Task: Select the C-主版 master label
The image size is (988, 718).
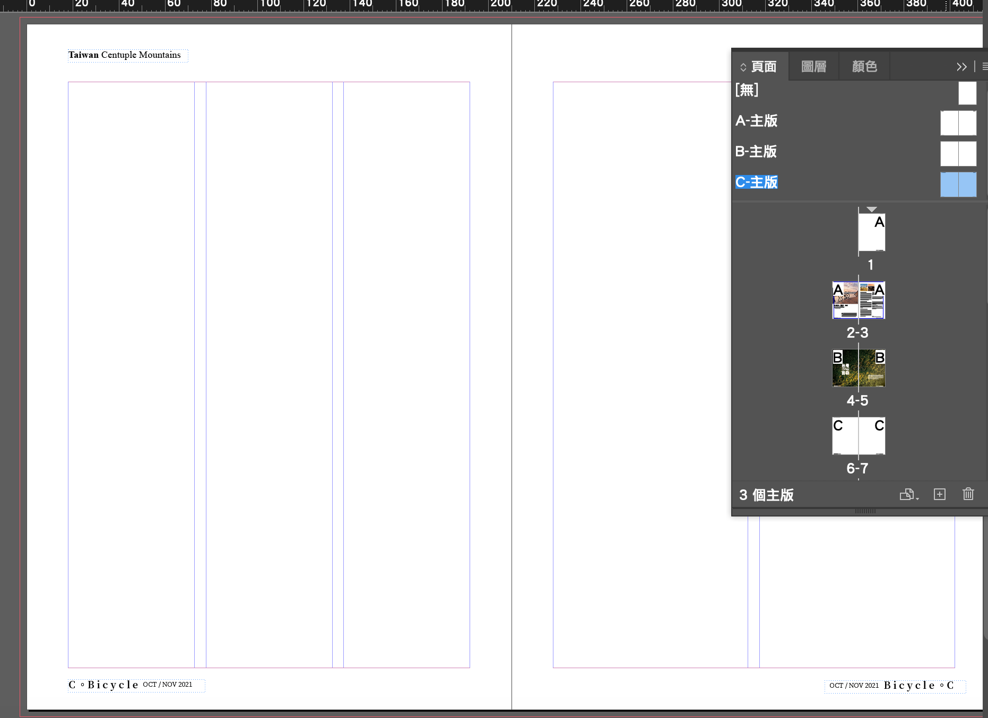Action: 756,182
